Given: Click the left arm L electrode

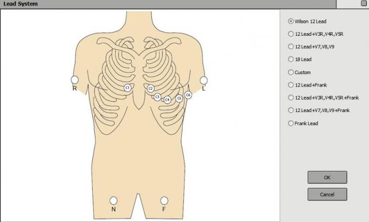Looking at the screenshot, I should click(x=203, y=80).
